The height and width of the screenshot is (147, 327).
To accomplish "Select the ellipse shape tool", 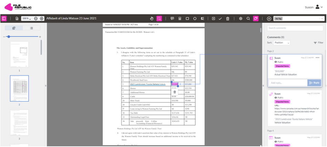I will pos(195,19).
